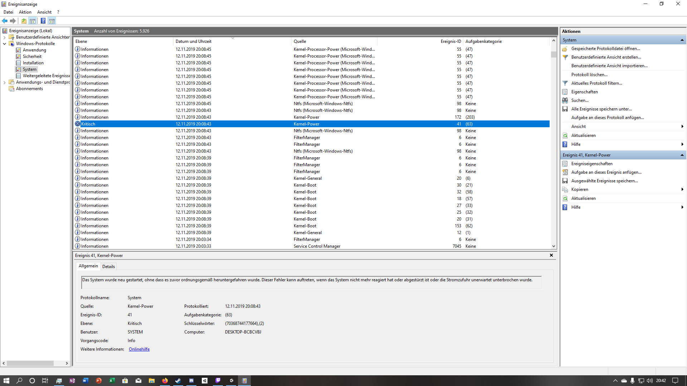
Task: Expand the Ansicht submenu arrow in actions
Action: (682, 127)
